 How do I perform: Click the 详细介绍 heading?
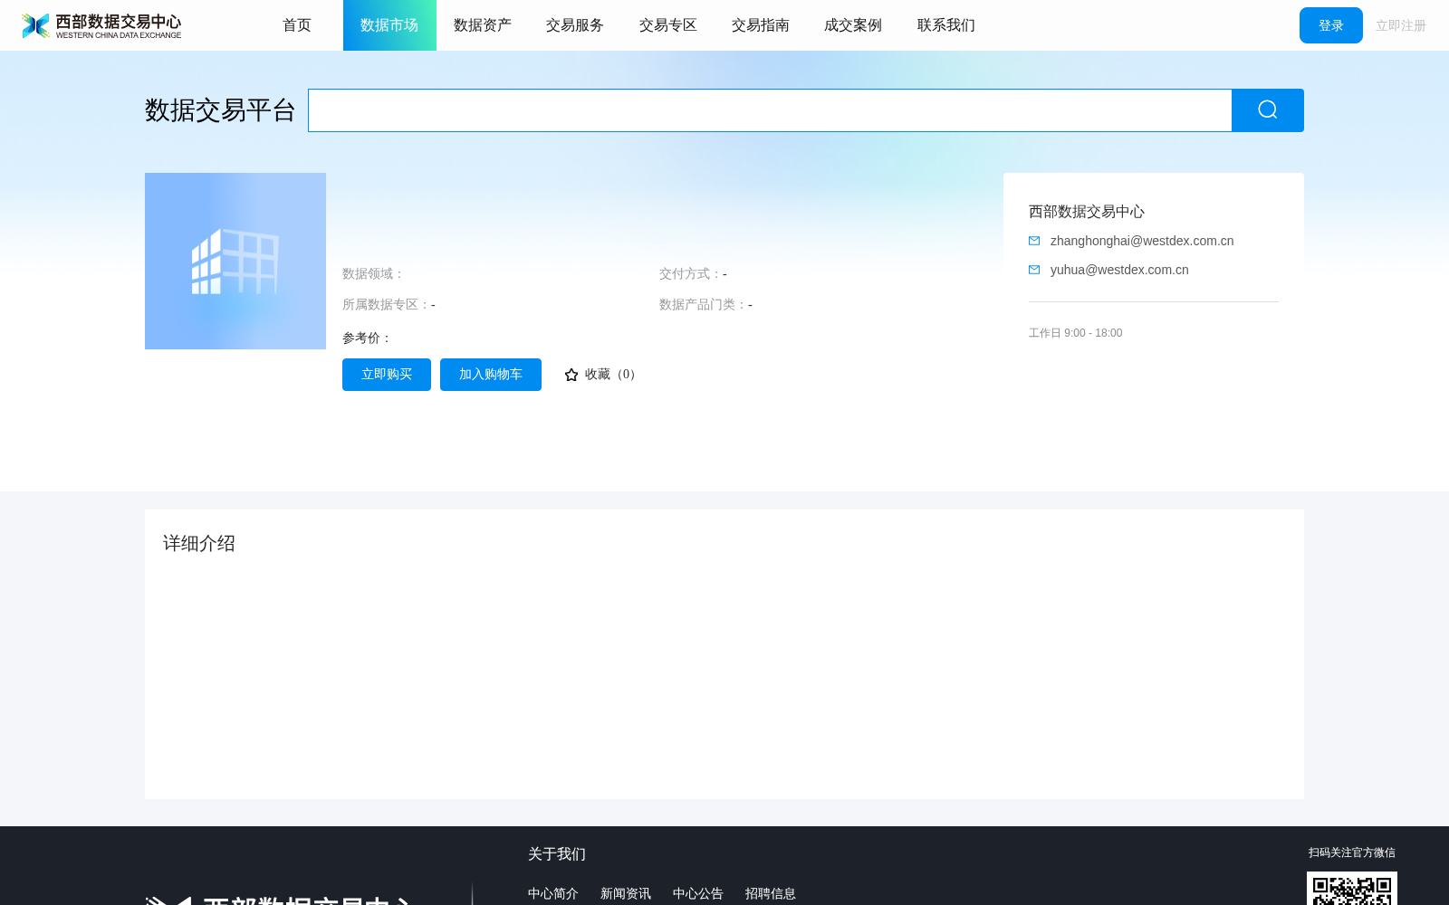tap(199, 543)
